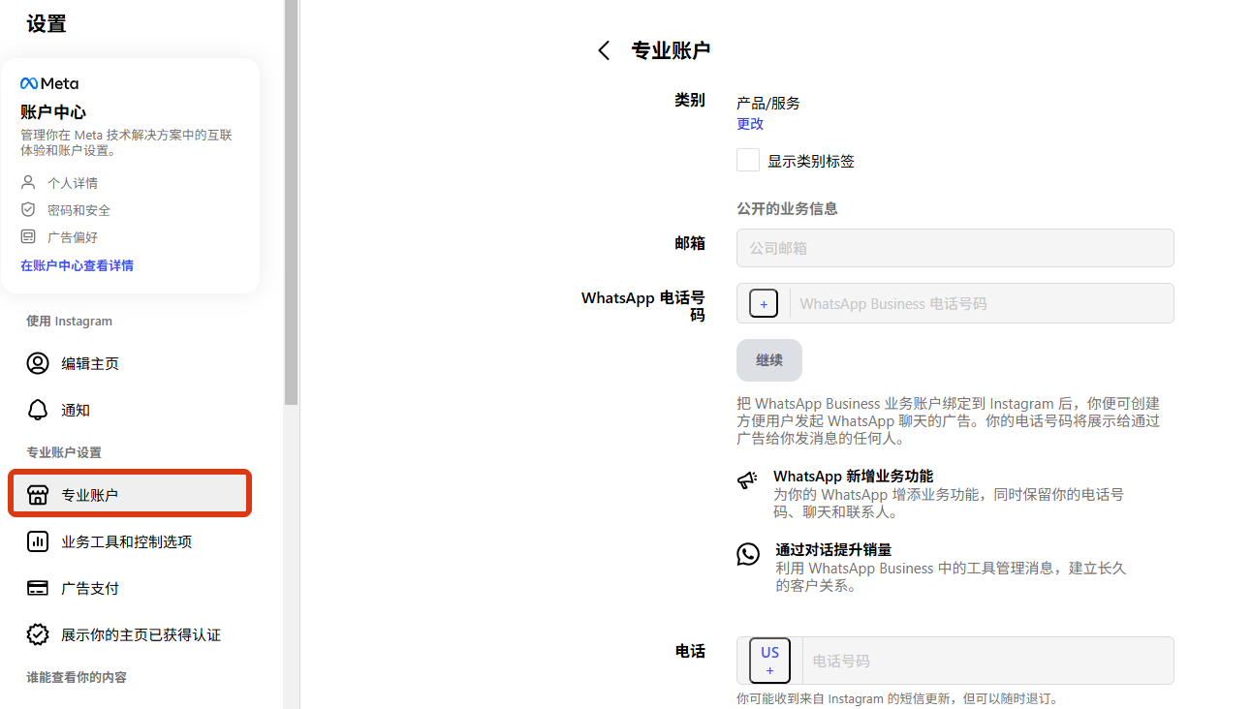Click the Meta logo in 账户中心
The image size is (1252, 709).
(x=49, y=83)
